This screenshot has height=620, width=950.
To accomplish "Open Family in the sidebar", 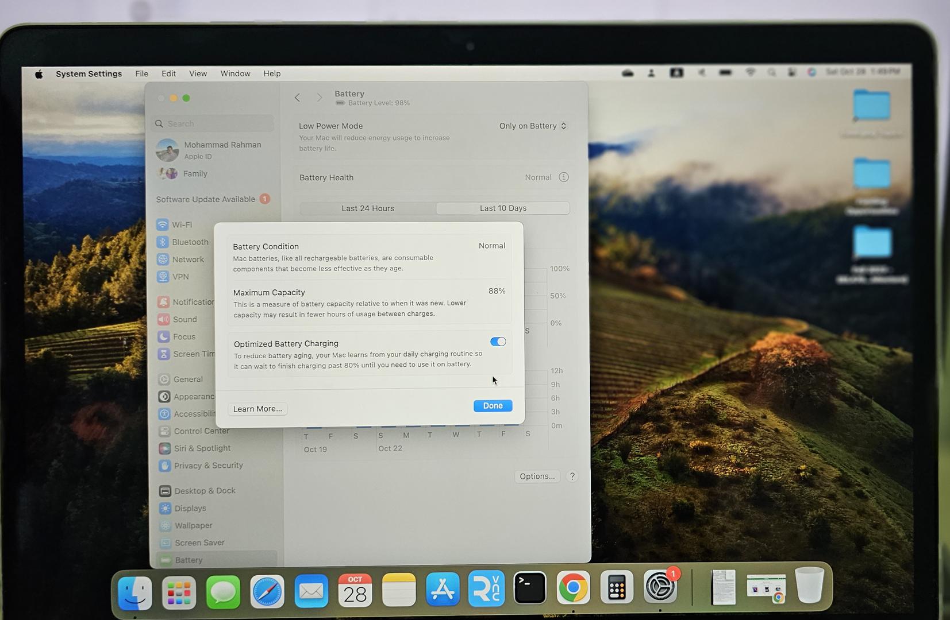I will (x=184, y=173).
